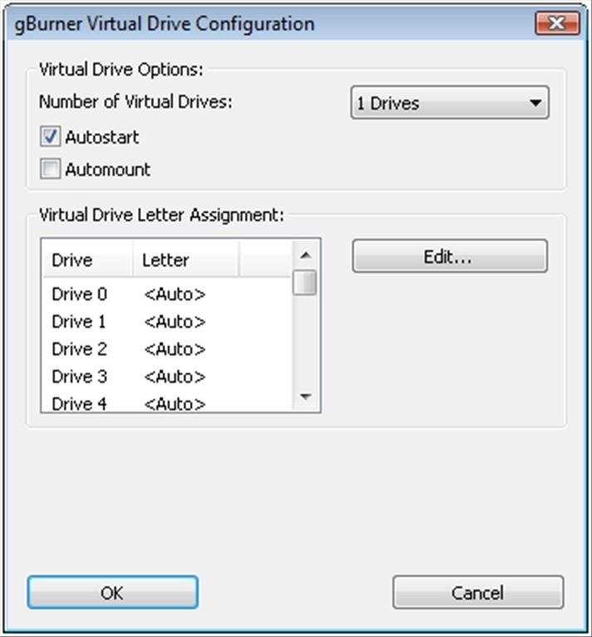This screenshot has width=592, height=637.
Task: Click the drive list scrollbar thumb
Action: point(305,282)
